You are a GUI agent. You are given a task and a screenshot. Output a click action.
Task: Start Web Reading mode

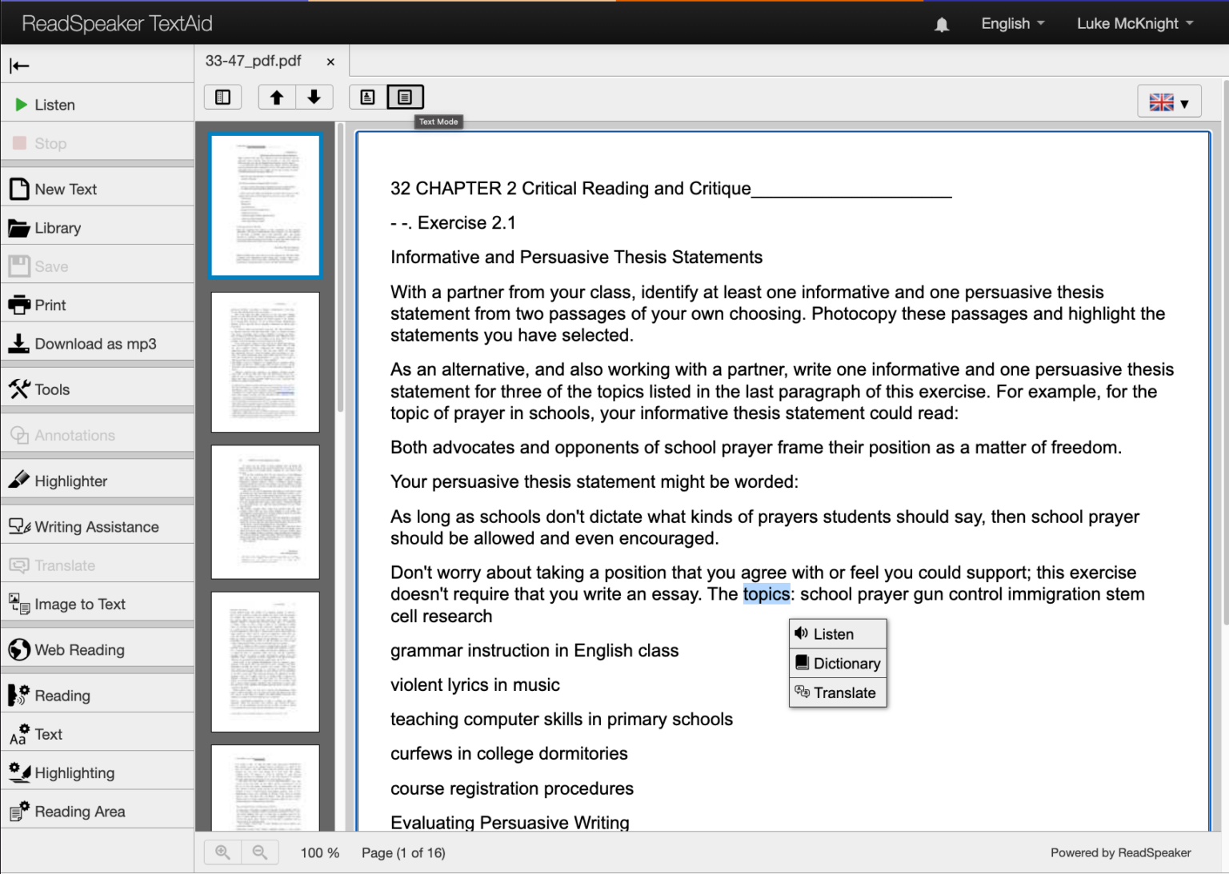pos(78,649)
